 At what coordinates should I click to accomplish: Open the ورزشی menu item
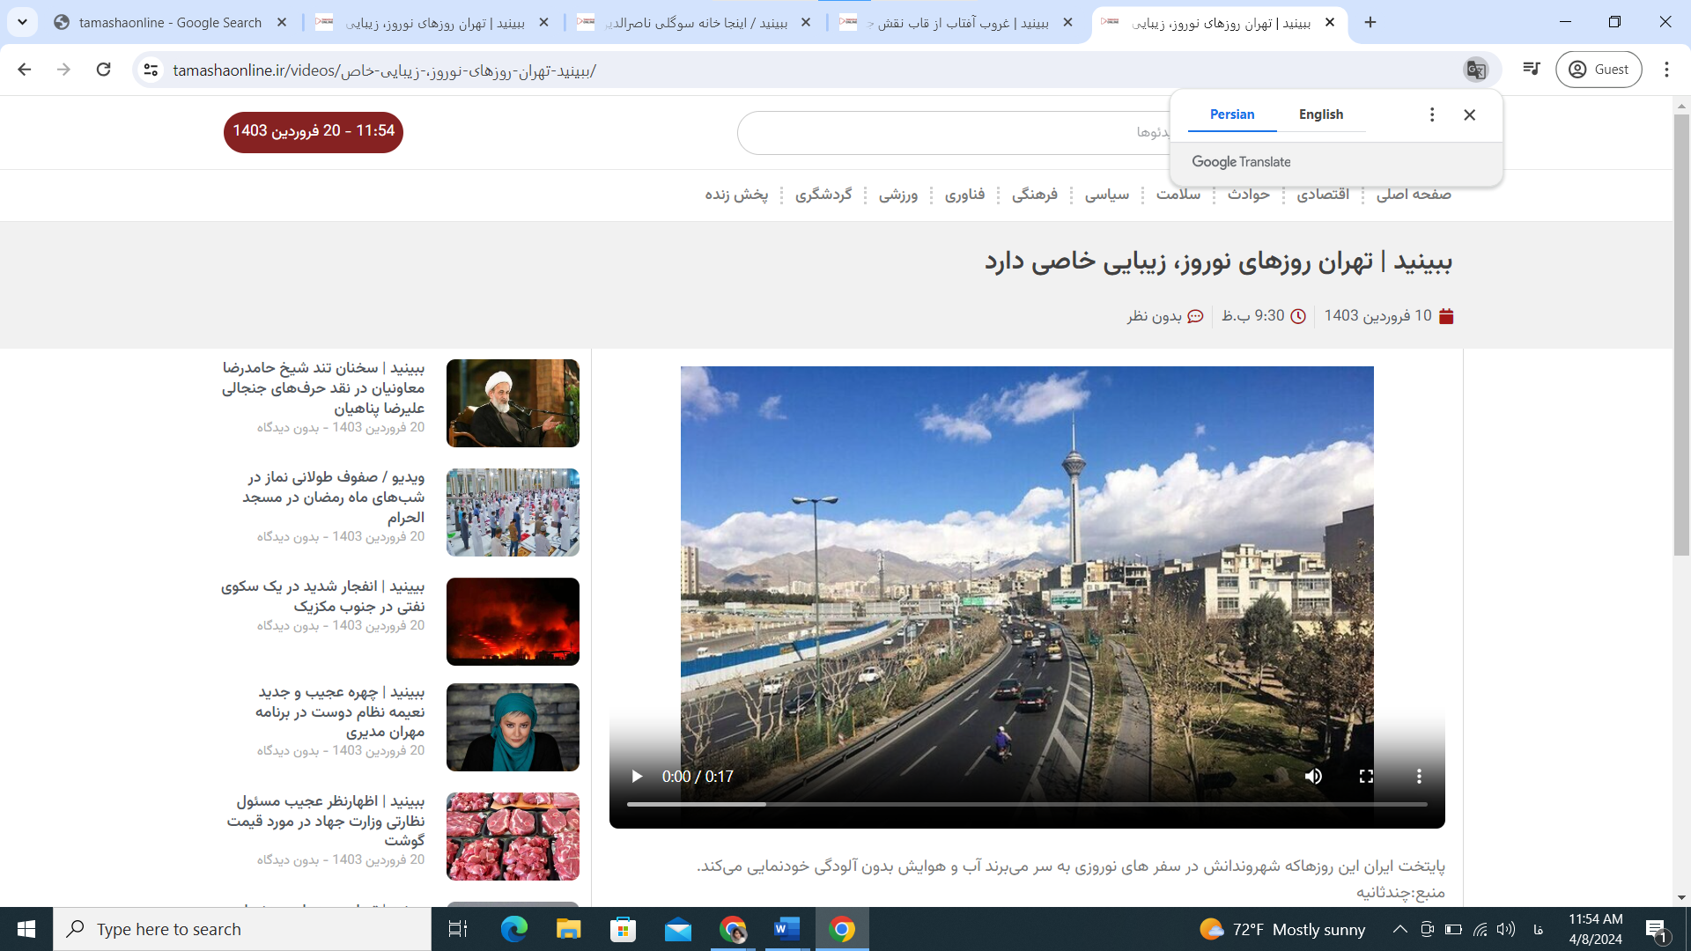pyautogui.click(x=898, y=195)
